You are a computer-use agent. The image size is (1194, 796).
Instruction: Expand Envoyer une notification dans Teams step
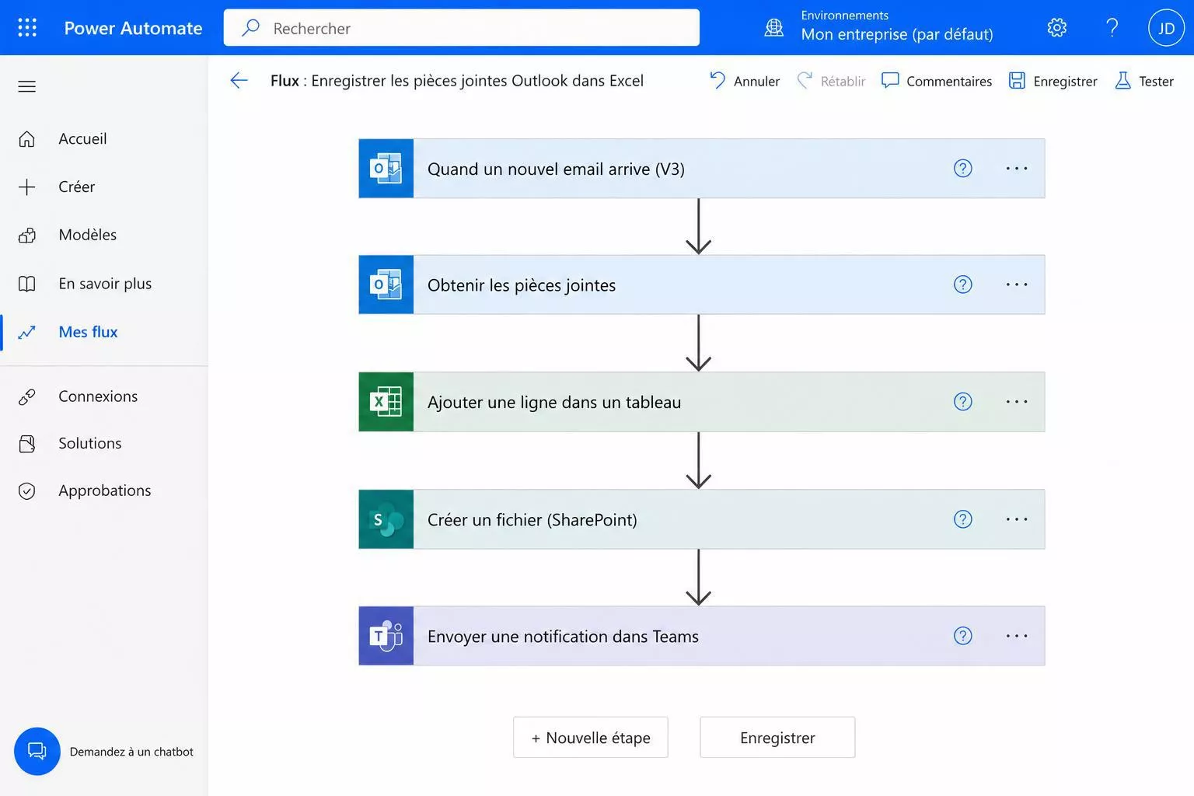point(701,636)
